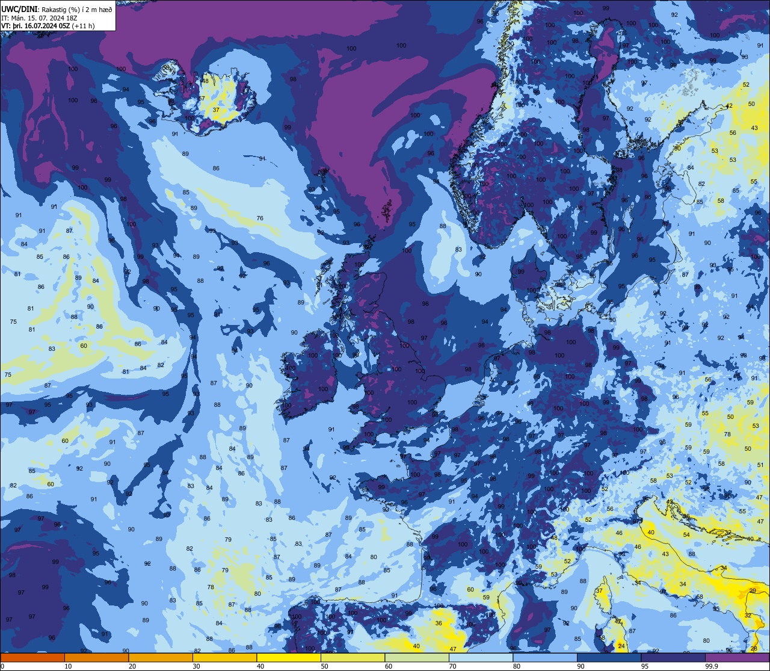Click the '24' humidity value on Sardinia

(x=621, y=646)
